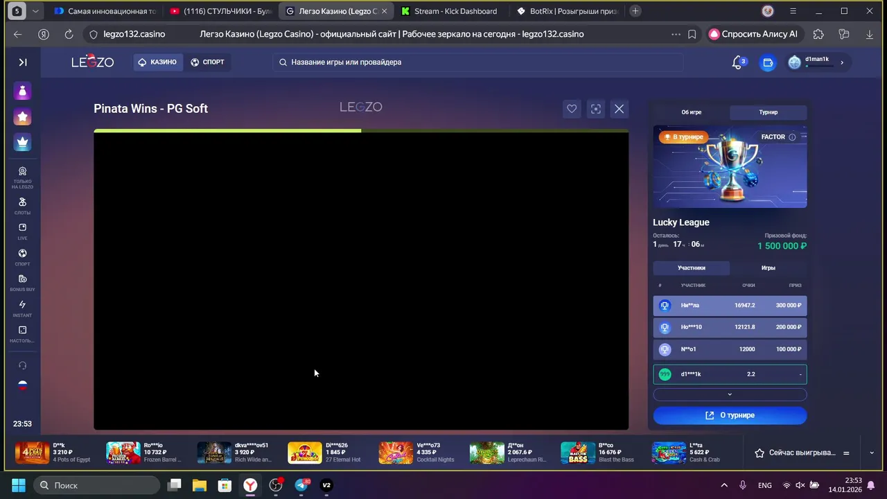This screenshot has height=499, width=887.
Task: Select the Участники tab
Action: tap(691, 268)
